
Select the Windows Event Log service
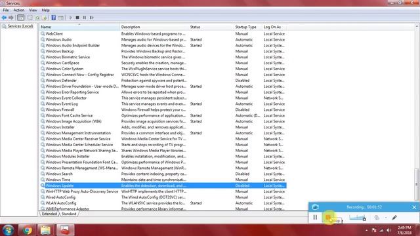(163, 104)
